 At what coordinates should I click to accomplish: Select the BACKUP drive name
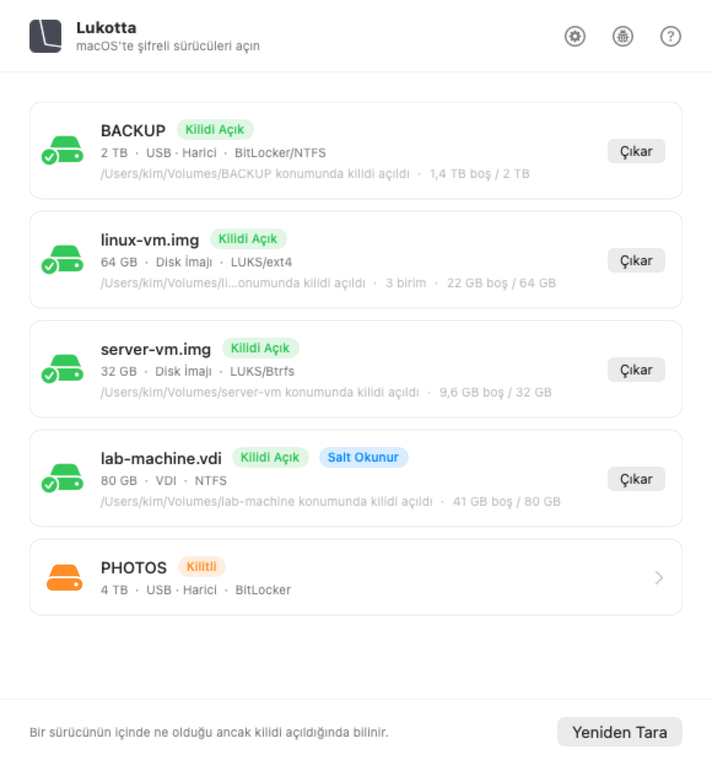133,131
